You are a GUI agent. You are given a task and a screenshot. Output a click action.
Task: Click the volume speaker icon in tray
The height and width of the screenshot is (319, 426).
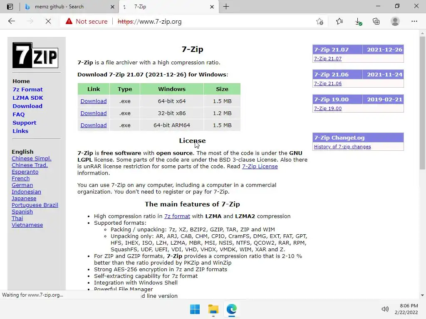(385, 309)
